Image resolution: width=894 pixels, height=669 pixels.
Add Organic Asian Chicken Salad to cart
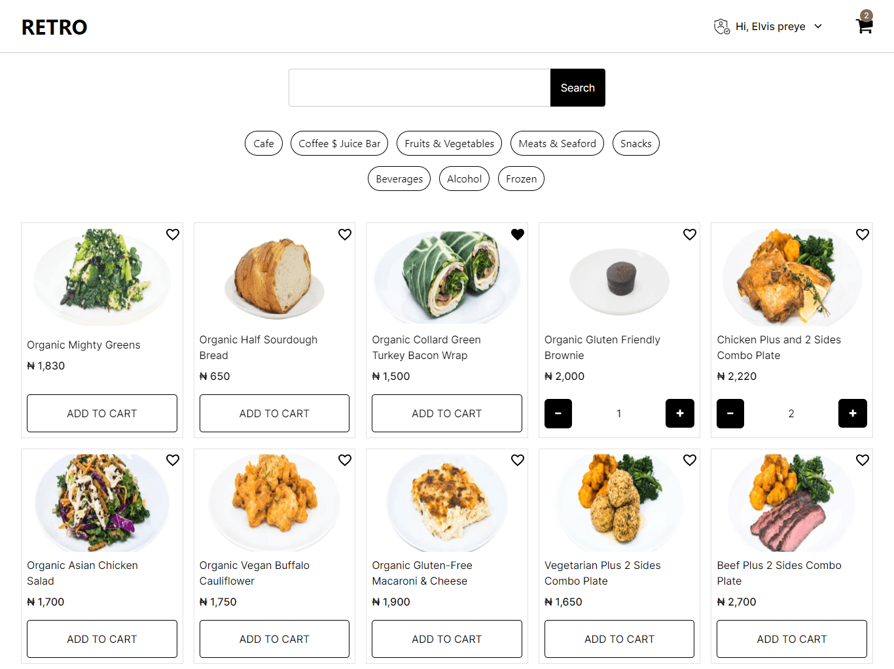pos(102,639)
